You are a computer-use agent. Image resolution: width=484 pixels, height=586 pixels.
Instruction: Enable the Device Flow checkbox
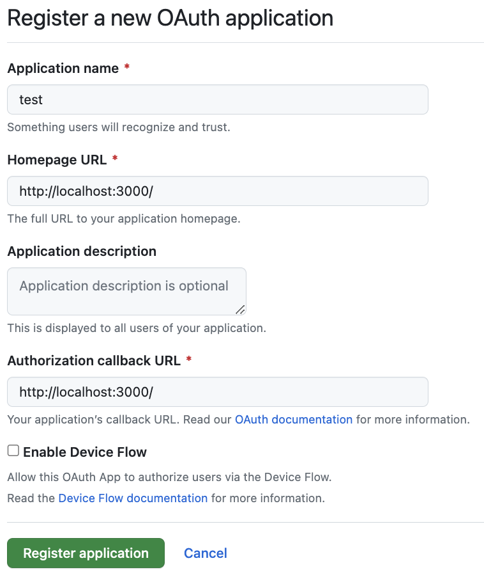pyautogui.click(x=13, y=451)
